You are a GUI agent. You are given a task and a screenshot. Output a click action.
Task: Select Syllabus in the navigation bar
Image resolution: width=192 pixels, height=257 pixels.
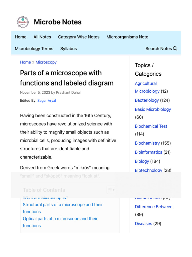pos(68,48)
